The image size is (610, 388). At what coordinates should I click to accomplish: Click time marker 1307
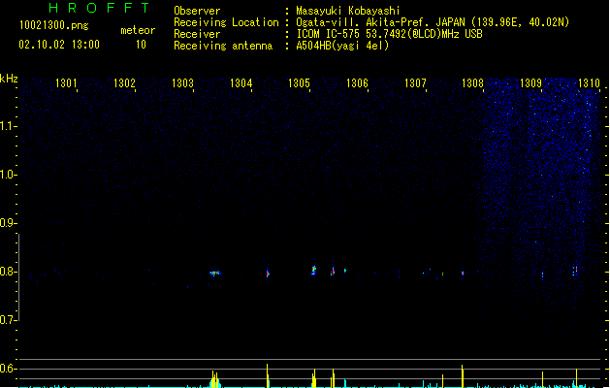pos(415,83)
